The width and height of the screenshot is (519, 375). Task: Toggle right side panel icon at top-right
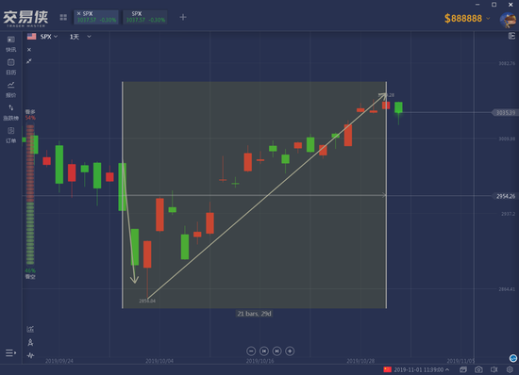(x=511, y=36)
